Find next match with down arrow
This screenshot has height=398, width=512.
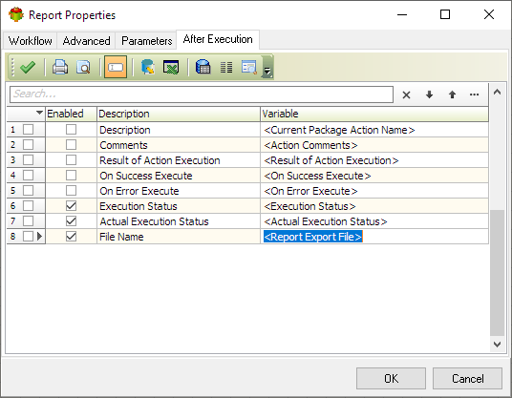point(429,94)
